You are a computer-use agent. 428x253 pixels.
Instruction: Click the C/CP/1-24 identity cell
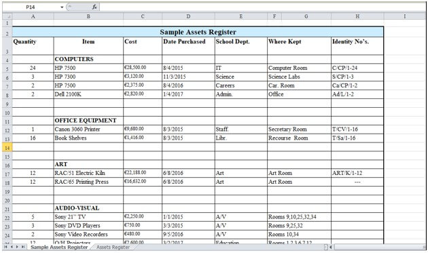357,68
